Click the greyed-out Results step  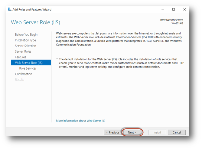(x=20, y=80)
